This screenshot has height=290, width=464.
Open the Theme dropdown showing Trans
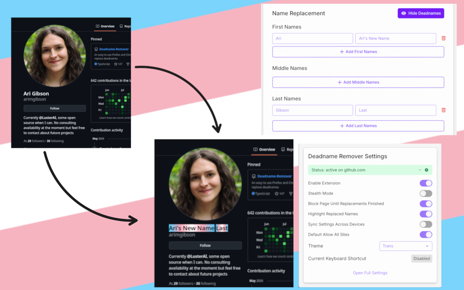coord(406,246)
